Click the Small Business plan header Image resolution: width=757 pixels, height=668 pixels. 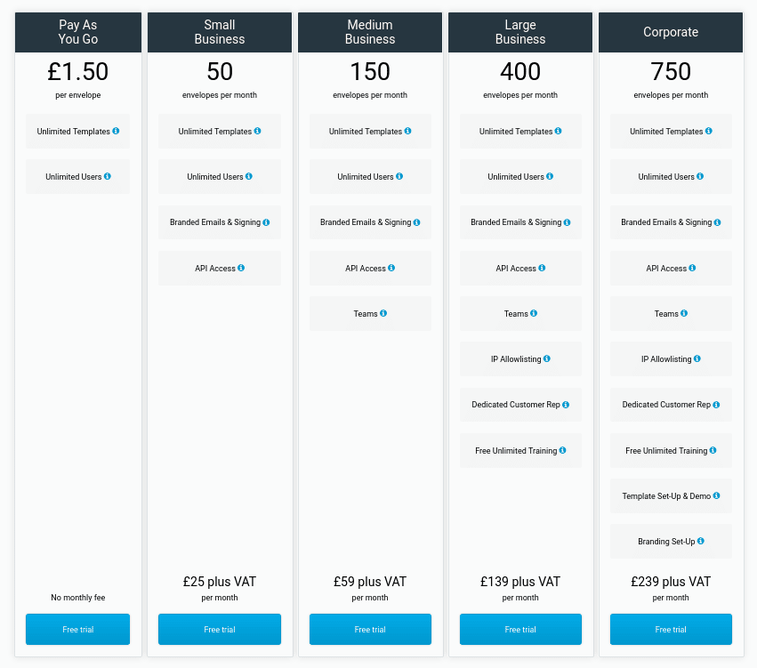220,32
